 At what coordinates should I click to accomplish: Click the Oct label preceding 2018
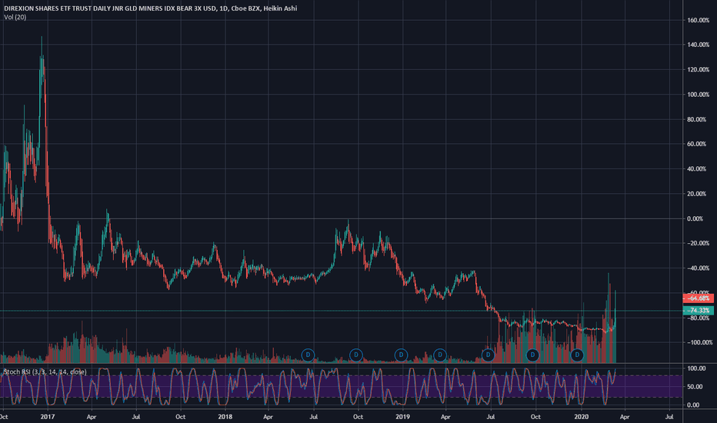click(x=181, y=417)
